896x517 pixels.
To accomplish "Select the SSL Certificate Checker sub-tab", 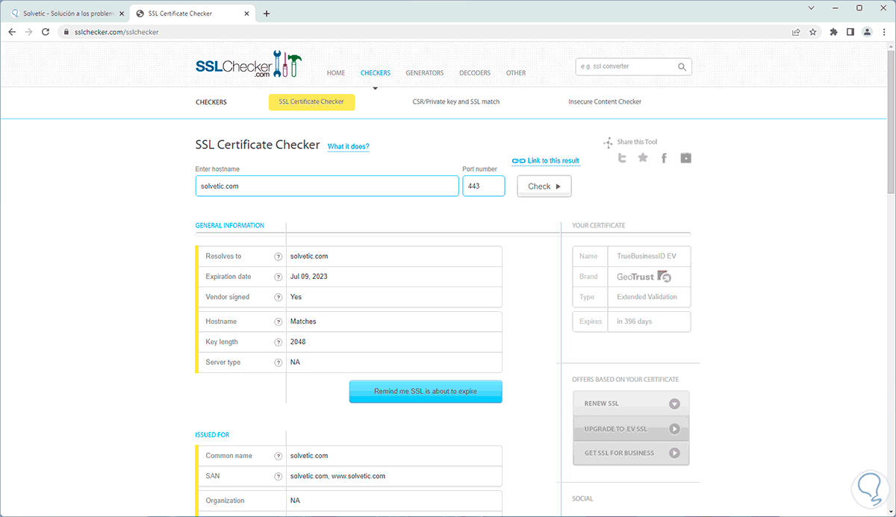I will pyautogui.click(x=311, y=102).
